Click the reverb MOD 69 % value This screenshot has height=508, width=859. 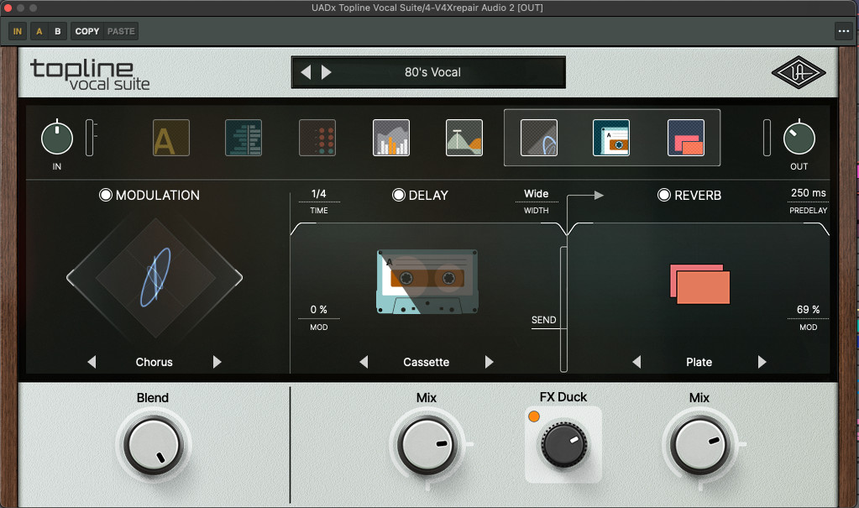click(808, 310)
